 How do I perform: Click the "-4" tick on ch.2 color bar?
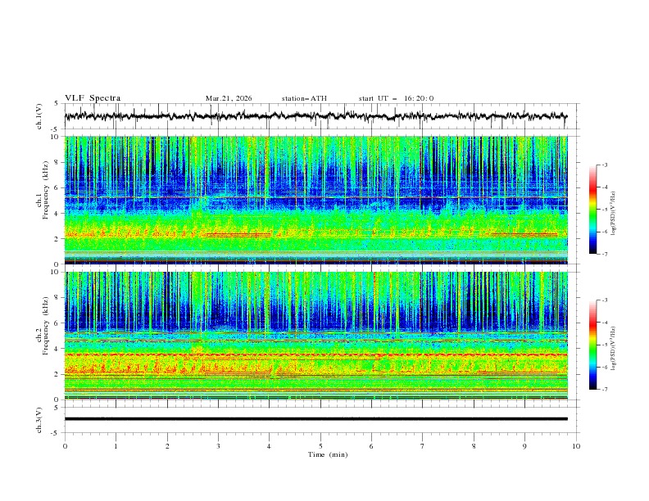(x=605, y=323)
